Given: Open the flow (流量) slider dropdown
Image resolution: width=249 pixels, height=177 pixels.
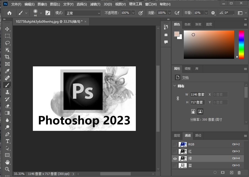Looking at the screenshot, I should pos(170,13).
